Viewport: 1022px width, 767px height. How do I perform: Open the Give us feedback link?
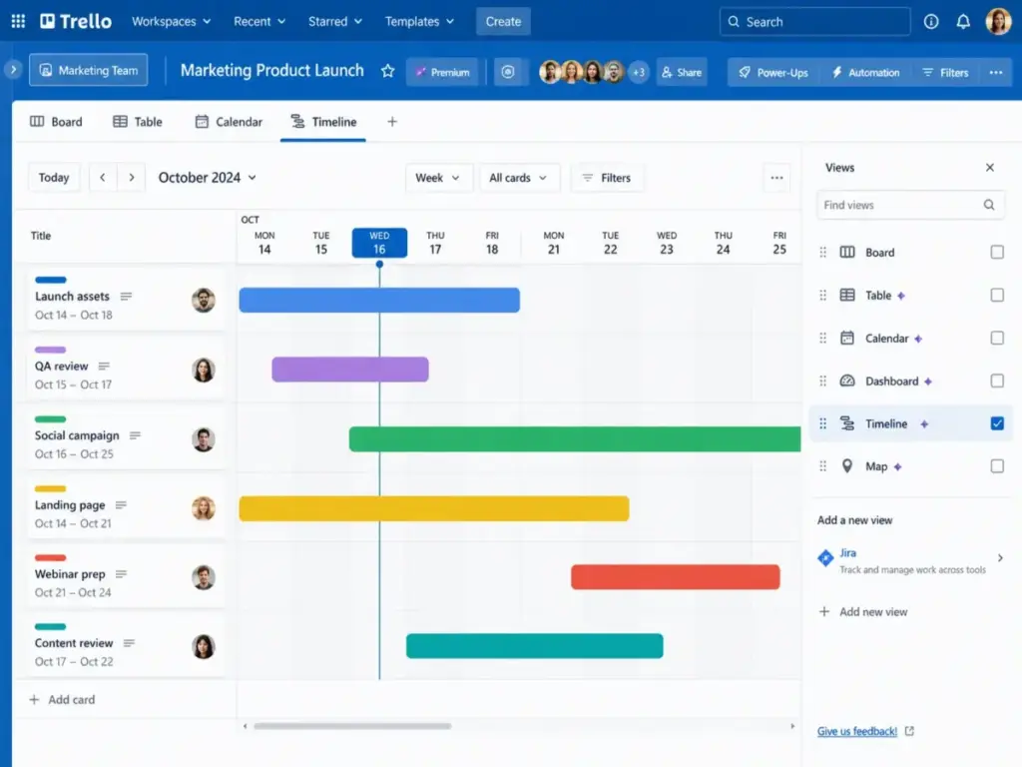[857, 731]
